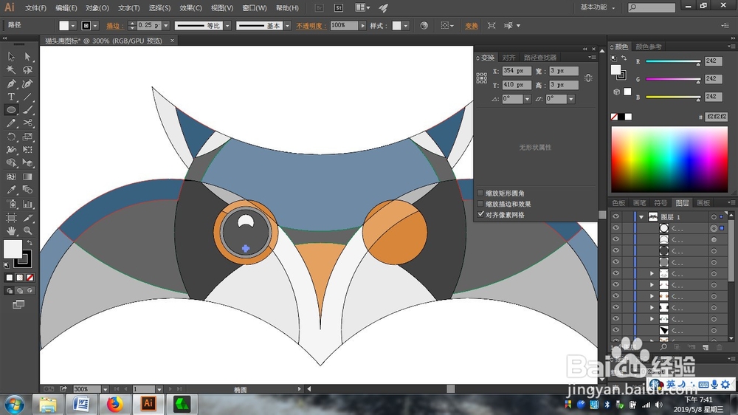Select the Line Segment tool
Viewport: 738px width, 415px height.
point(28,97)
